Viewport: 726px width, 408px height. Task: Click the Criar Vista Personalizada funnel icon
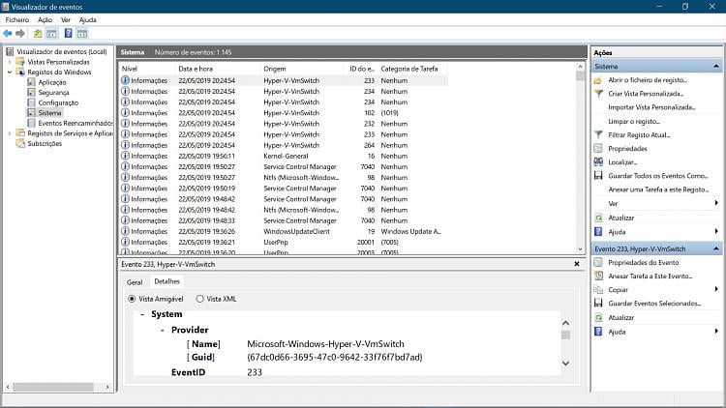pyautogui.click(x=598, y=94)
